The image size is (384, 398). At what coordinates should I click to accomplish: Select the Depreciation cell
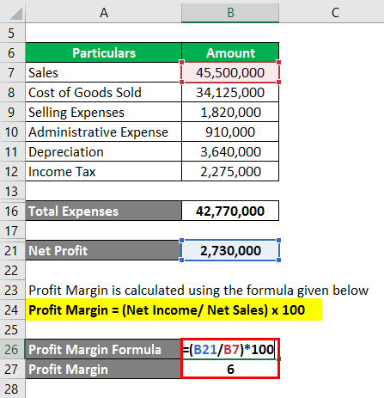click(x=103, y=151)
